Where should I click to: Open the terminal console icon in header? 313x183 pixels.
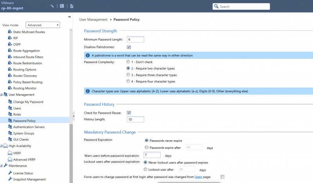click(x=62, y=6)
